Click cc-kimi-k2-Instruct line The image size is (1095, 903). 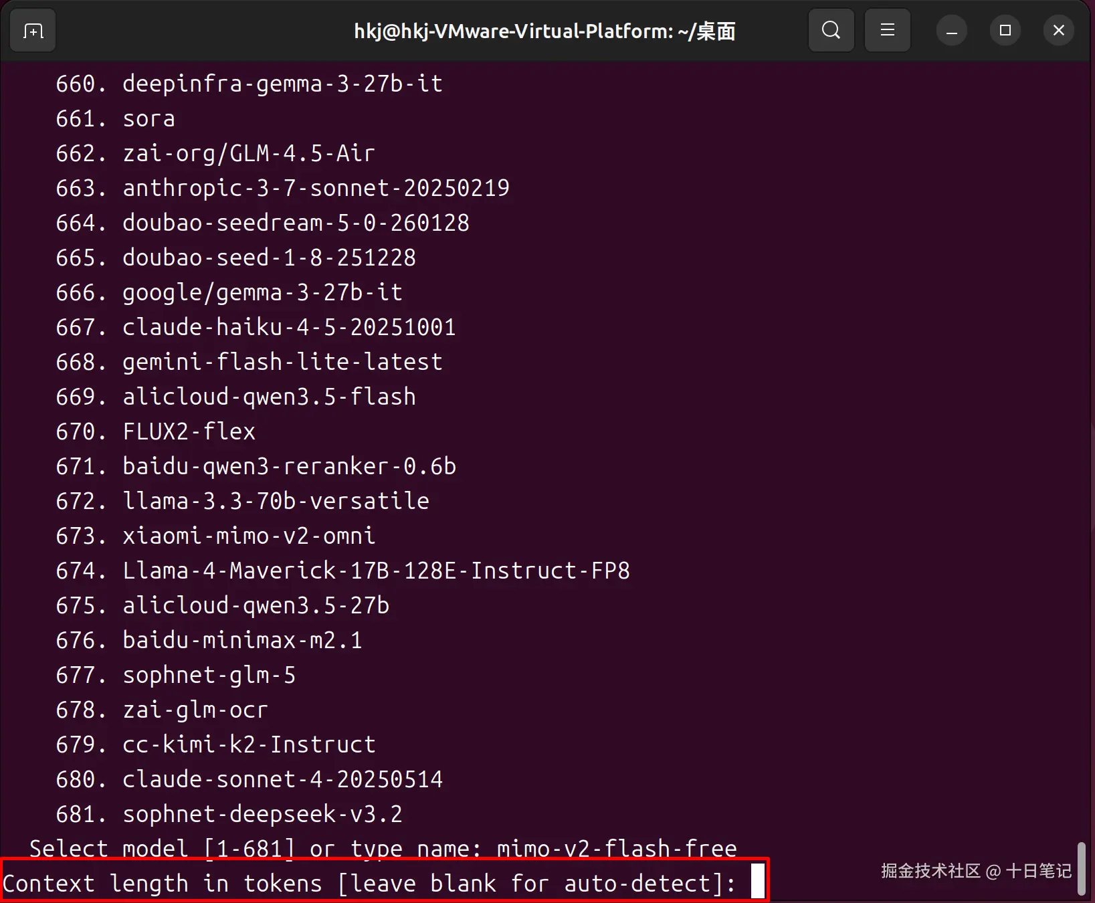(x=215, y=744)
